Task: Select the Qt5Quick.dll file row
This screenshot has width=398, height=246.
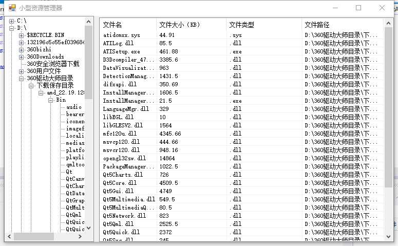Action: [241, 232]
